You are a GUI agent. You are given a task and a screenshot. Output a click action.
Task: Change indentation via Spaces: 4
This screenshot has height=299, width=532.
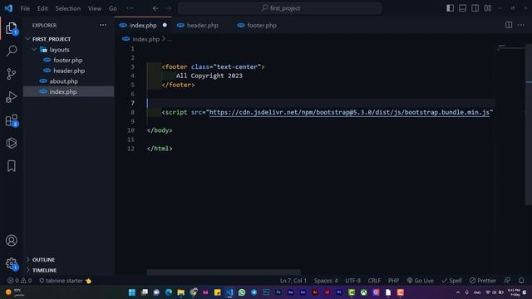(x=326, y=281)
